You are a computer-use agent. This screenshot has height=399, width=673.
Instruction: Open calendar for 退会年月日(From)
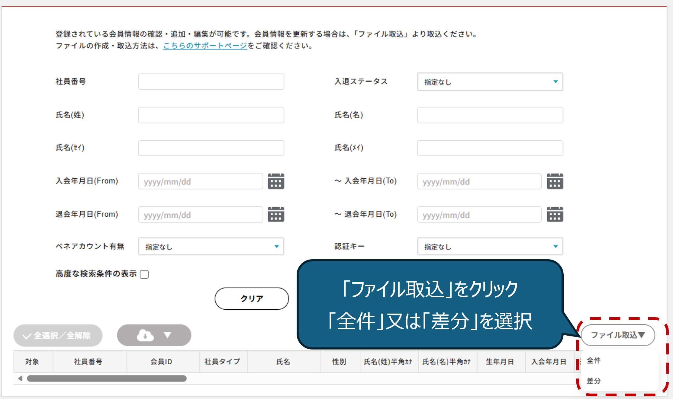(276, 214)
